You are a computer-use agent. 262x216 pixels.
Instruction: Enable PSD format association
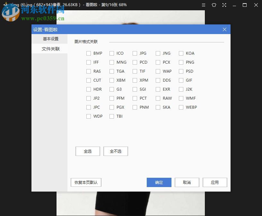point(181,71)
